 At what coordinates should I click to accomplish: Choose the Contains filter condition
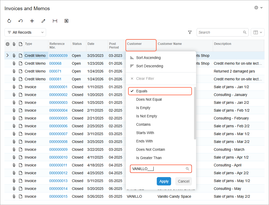tap(143, 124)
